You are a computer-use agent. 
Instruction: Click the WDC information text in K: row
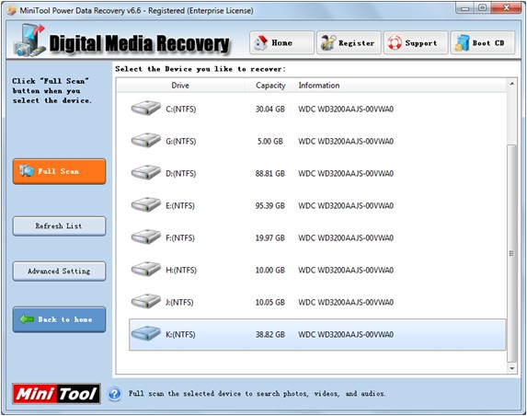click(x=346, y=335)
